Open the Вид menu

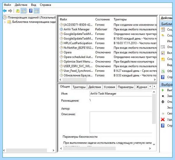(34, 5)
